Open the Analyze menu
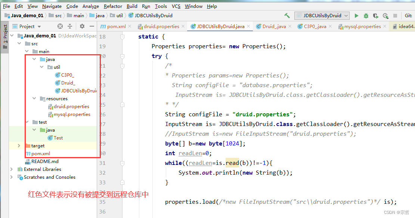Viewport: 415px width, 218px height. point(90,6)
